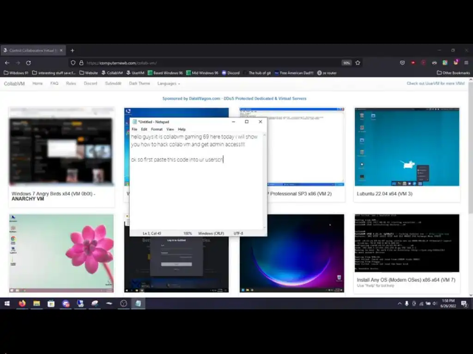Open FAQ in CollabVM navbar
Image resolution: width=473 pixels, height=354 pixels.
pos(55,83)
